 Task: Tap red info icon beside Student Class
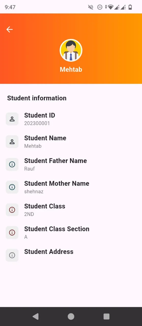click(x=12, y=210)
